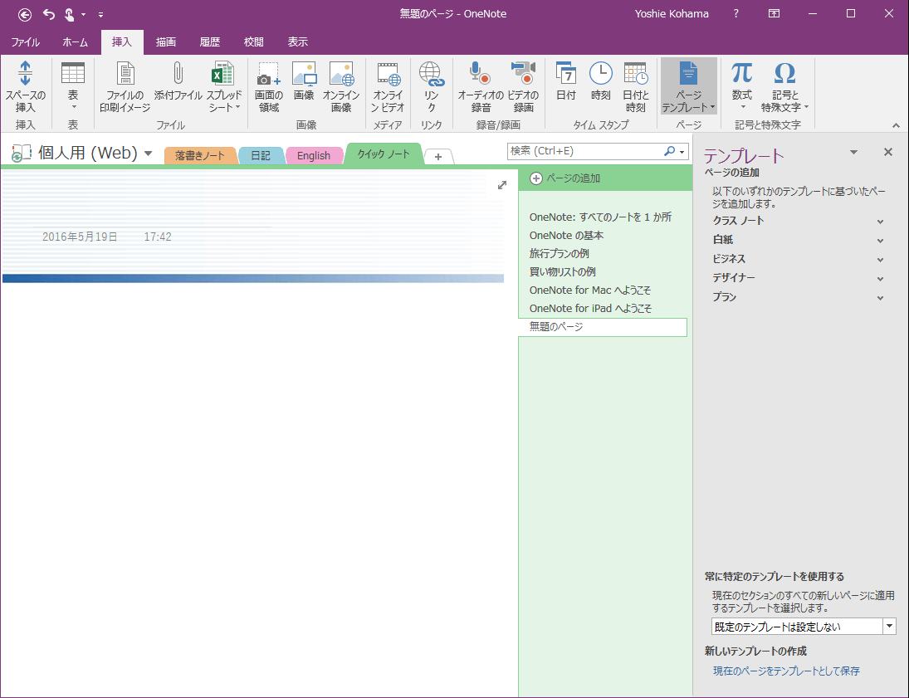This screenshot has height=698, width=909.
Task: Open Customize Quick Access Toolbar dropdown
Action: tap(100, 14)
